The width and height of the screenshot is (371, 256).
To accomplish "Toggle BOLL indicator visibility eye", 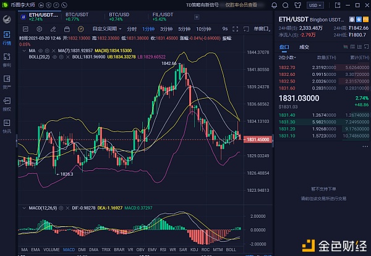I will point(54,57).
